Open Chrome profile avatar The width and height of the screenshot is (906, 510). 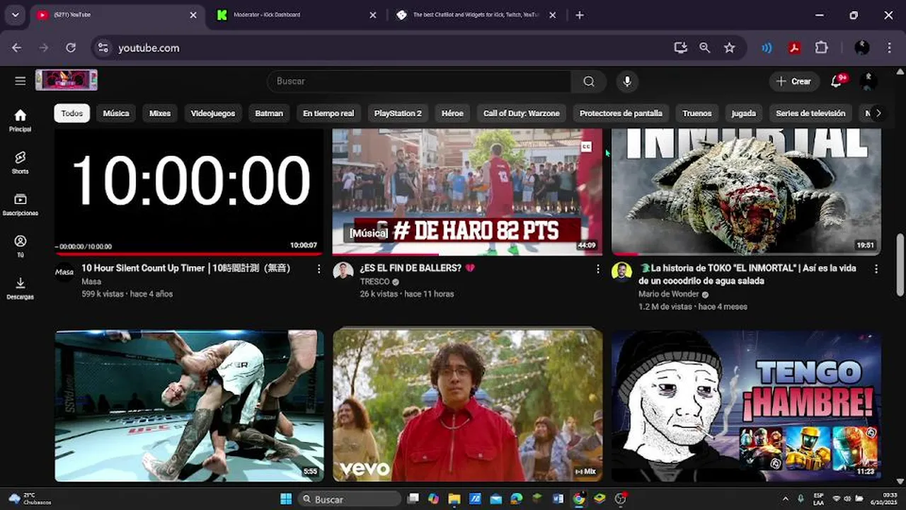click(862, 47)
